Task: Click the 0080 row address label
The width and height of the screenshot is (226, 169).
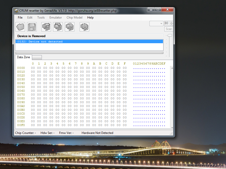Action: [x=21, y=98]
